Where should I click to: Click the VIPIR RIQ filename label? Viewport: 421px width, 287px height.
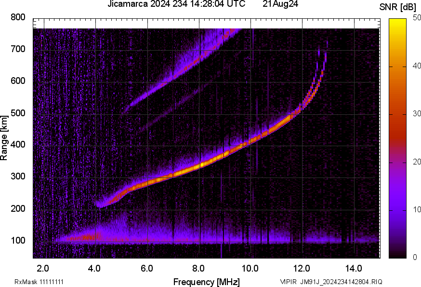point(331,282)
